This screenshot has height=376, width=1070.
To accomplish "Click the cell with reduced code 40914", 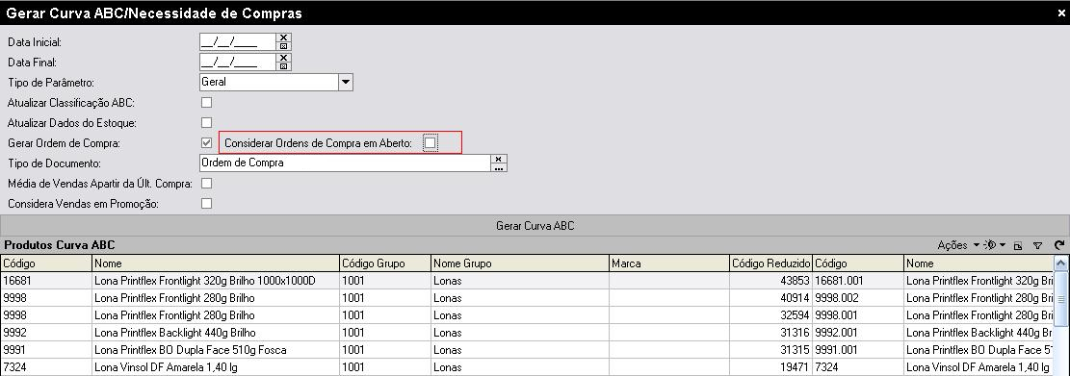I will tap(770, 298).
